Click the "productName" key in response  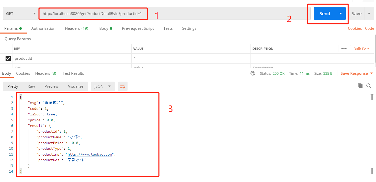[50, 137]
